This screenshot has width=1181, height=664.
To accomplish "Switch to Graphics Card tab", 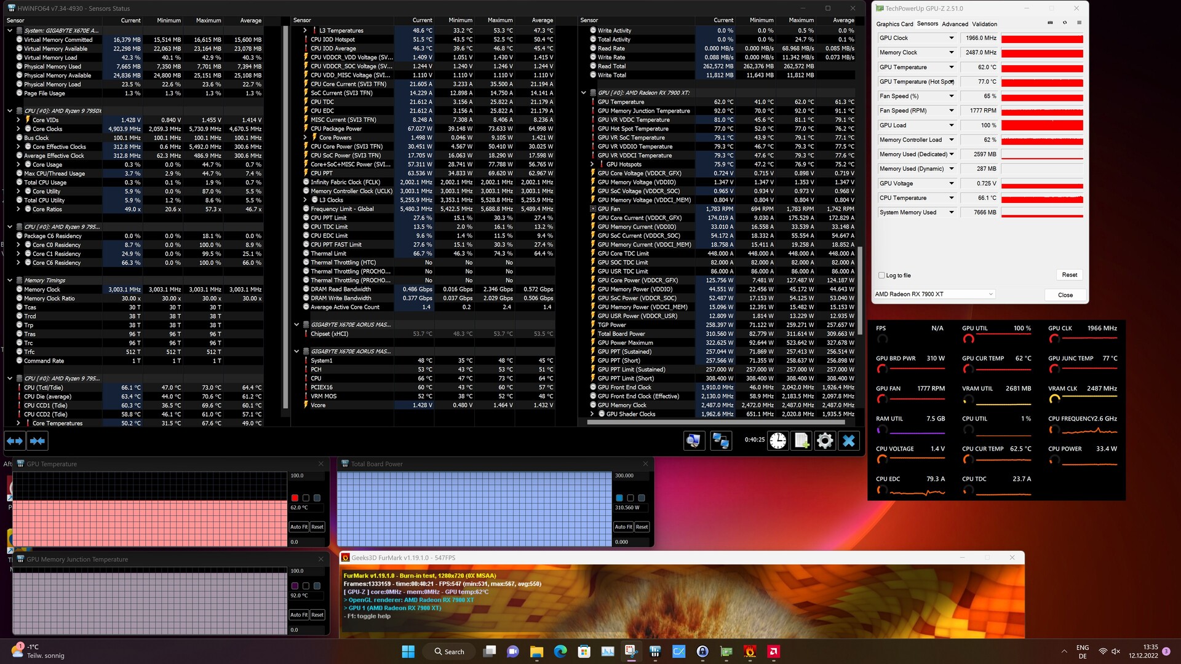I will [x=894, y=24].
